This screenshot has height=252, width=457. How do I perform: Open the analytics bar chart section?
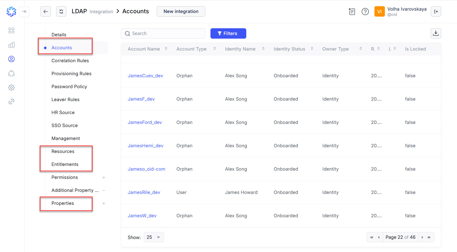11,45
